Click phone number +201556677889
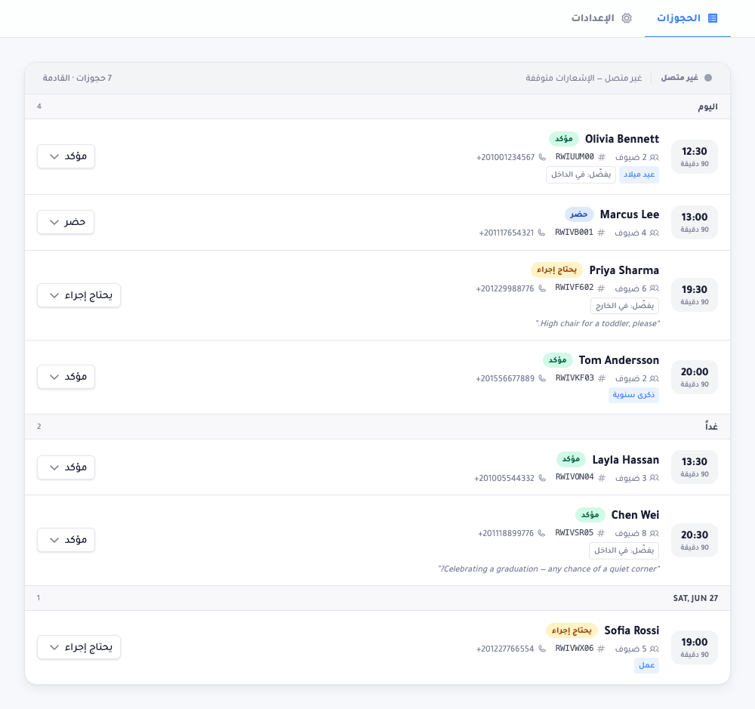755x709 pixels. [x=505, y=378]
